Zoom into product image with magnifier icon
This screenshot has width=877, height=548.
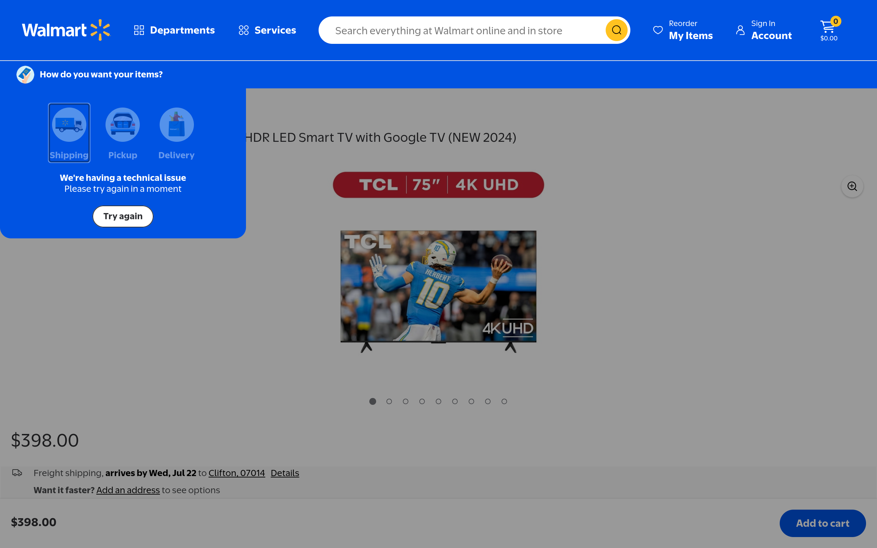pyautogui.click(x=852, y=186)
